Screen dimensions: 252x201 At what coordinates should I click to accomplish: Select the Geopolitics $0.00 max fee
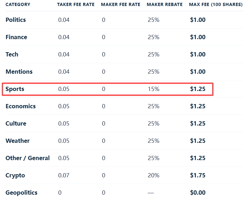[198, 193]
